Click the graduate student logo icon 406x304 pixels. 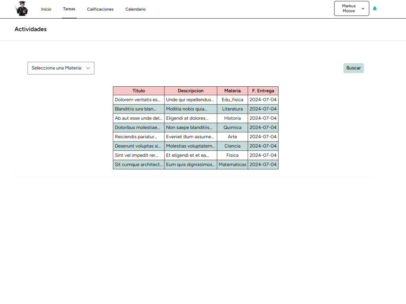[x=22, y=9]
